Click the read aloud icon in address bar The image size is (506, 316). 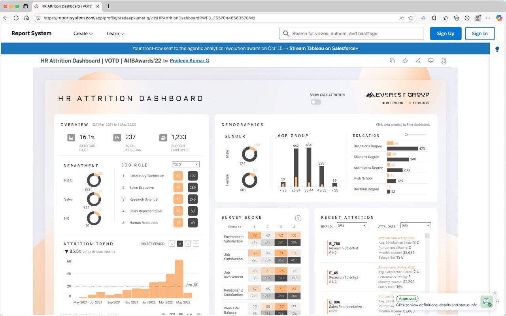[x=402, y=18]
